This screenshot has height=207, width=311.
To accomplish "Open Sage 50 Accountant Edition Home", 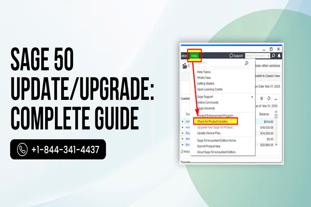I will [x=216, y=140].
